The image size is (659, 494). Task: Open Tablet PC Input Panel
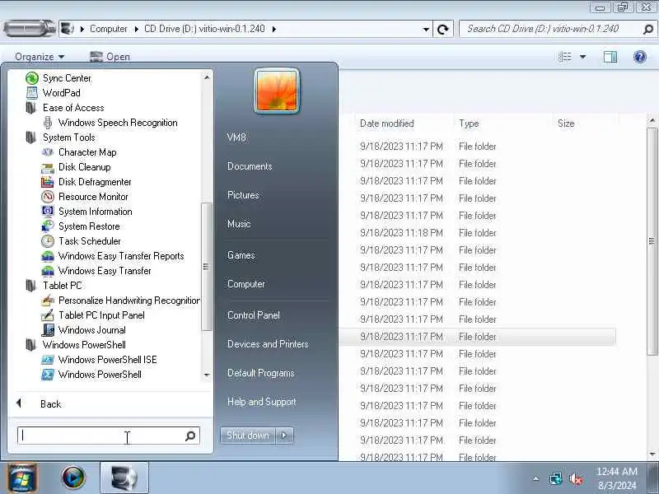pos(93,315)
